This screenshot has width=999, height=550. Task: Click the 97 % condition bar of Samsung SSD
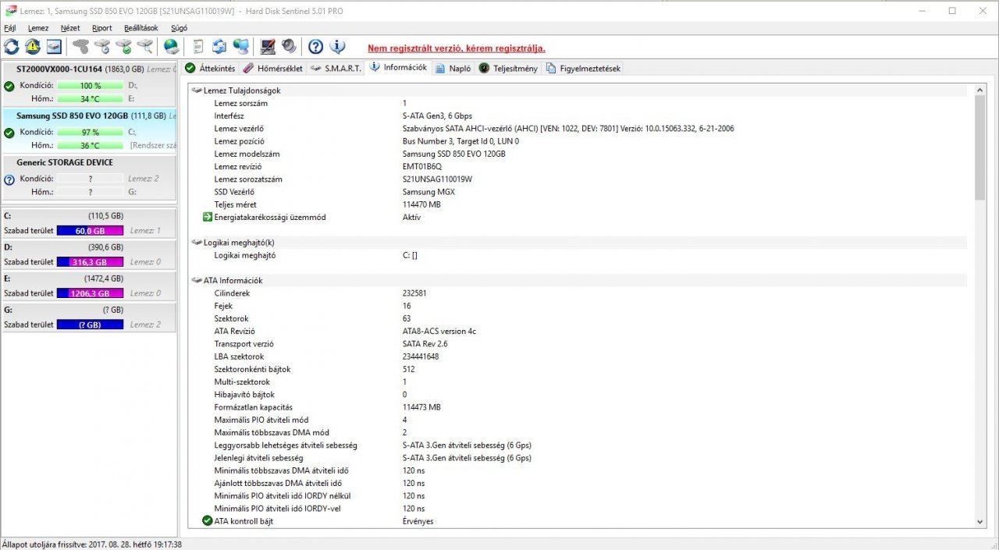pyautogui.click(x=90, y=133)
